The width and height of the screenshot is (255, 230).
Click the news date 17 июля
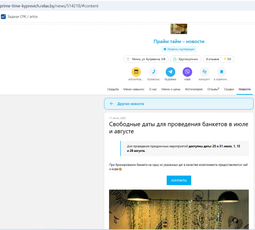117,118
